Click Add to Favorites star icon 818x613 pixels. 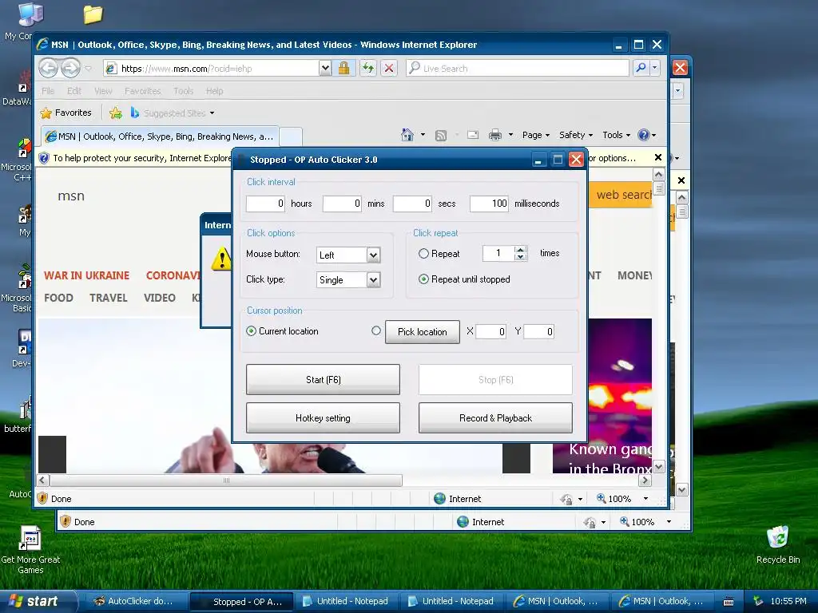tap(116, 113)
